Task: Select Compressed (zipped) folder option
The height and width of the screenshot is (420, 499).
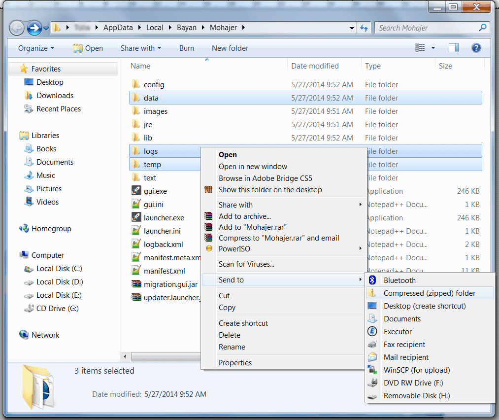Action: pyautogui.click(x=429, y=293)
